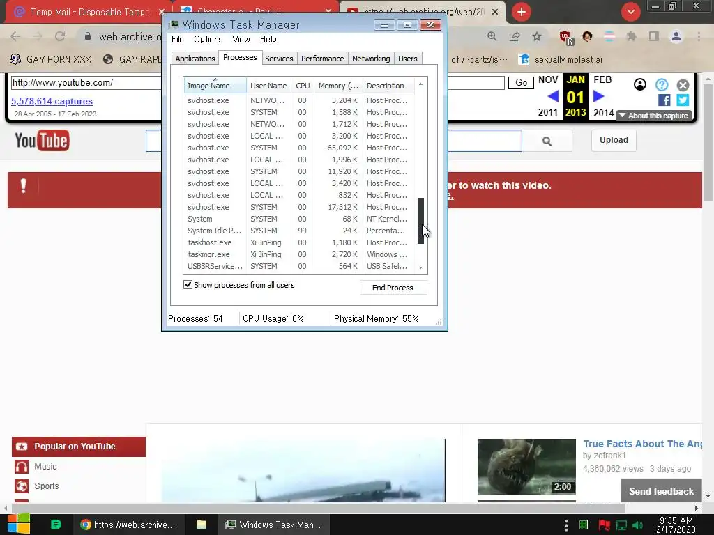Image resolution: width=714 pixels, height=535 pixels.
Task: Select the USBSRService process row
Action: pyautogui.click(x=300, y=266)
